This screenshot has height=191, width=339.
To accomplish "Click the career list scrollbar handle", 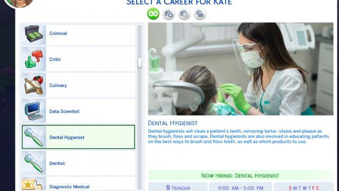I will click(x=140, y=63).
